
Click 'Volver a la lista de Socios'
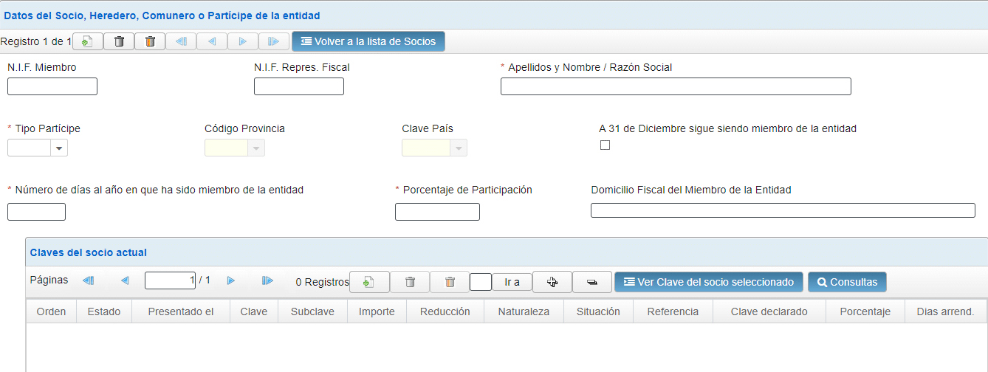click(x=368, y=41)
